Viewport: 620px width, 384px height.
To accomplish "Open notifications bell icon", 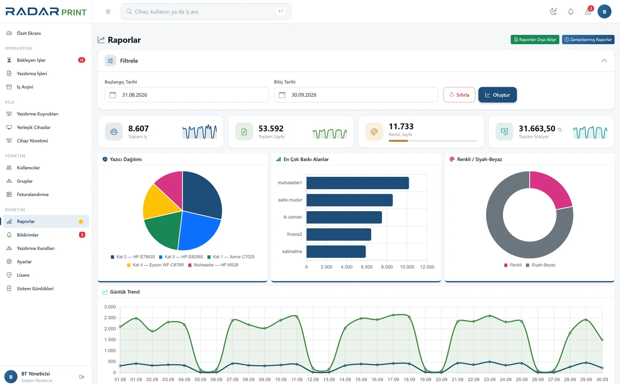I will [571, 12].
